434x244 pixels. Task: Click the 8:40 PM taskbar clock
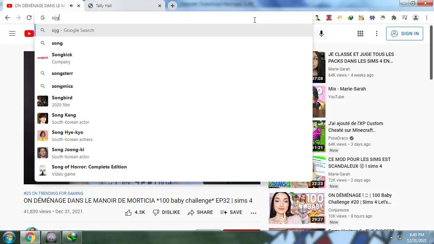coord(417,237)
